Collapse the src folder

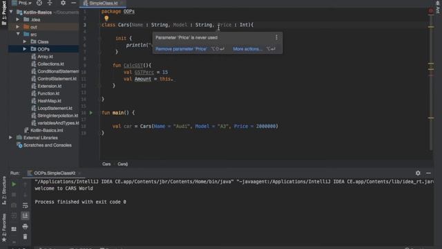coord(18,34)
